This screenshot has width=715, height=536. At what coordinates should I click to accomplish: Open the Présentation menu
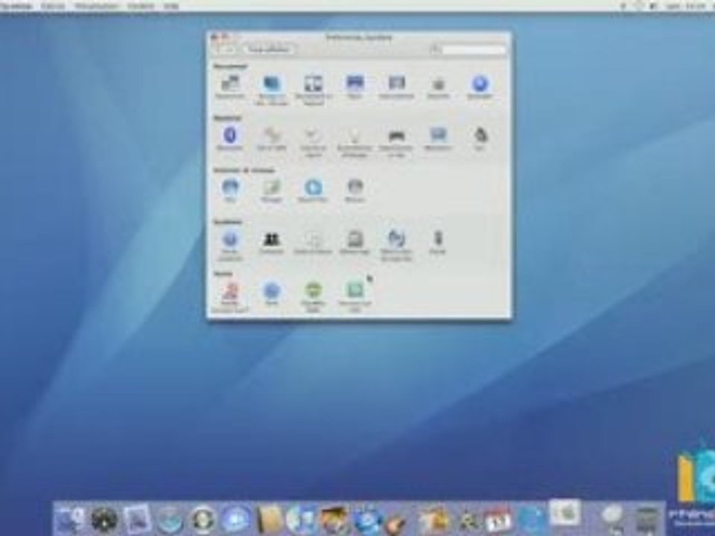[96, 6]
